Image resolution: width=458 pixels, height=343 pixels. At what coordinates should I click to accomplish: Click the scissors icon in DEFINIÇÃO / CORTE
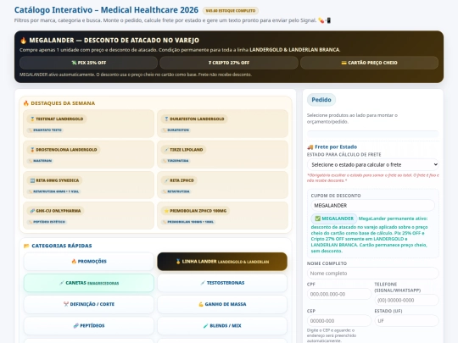(x=66, y=304)
